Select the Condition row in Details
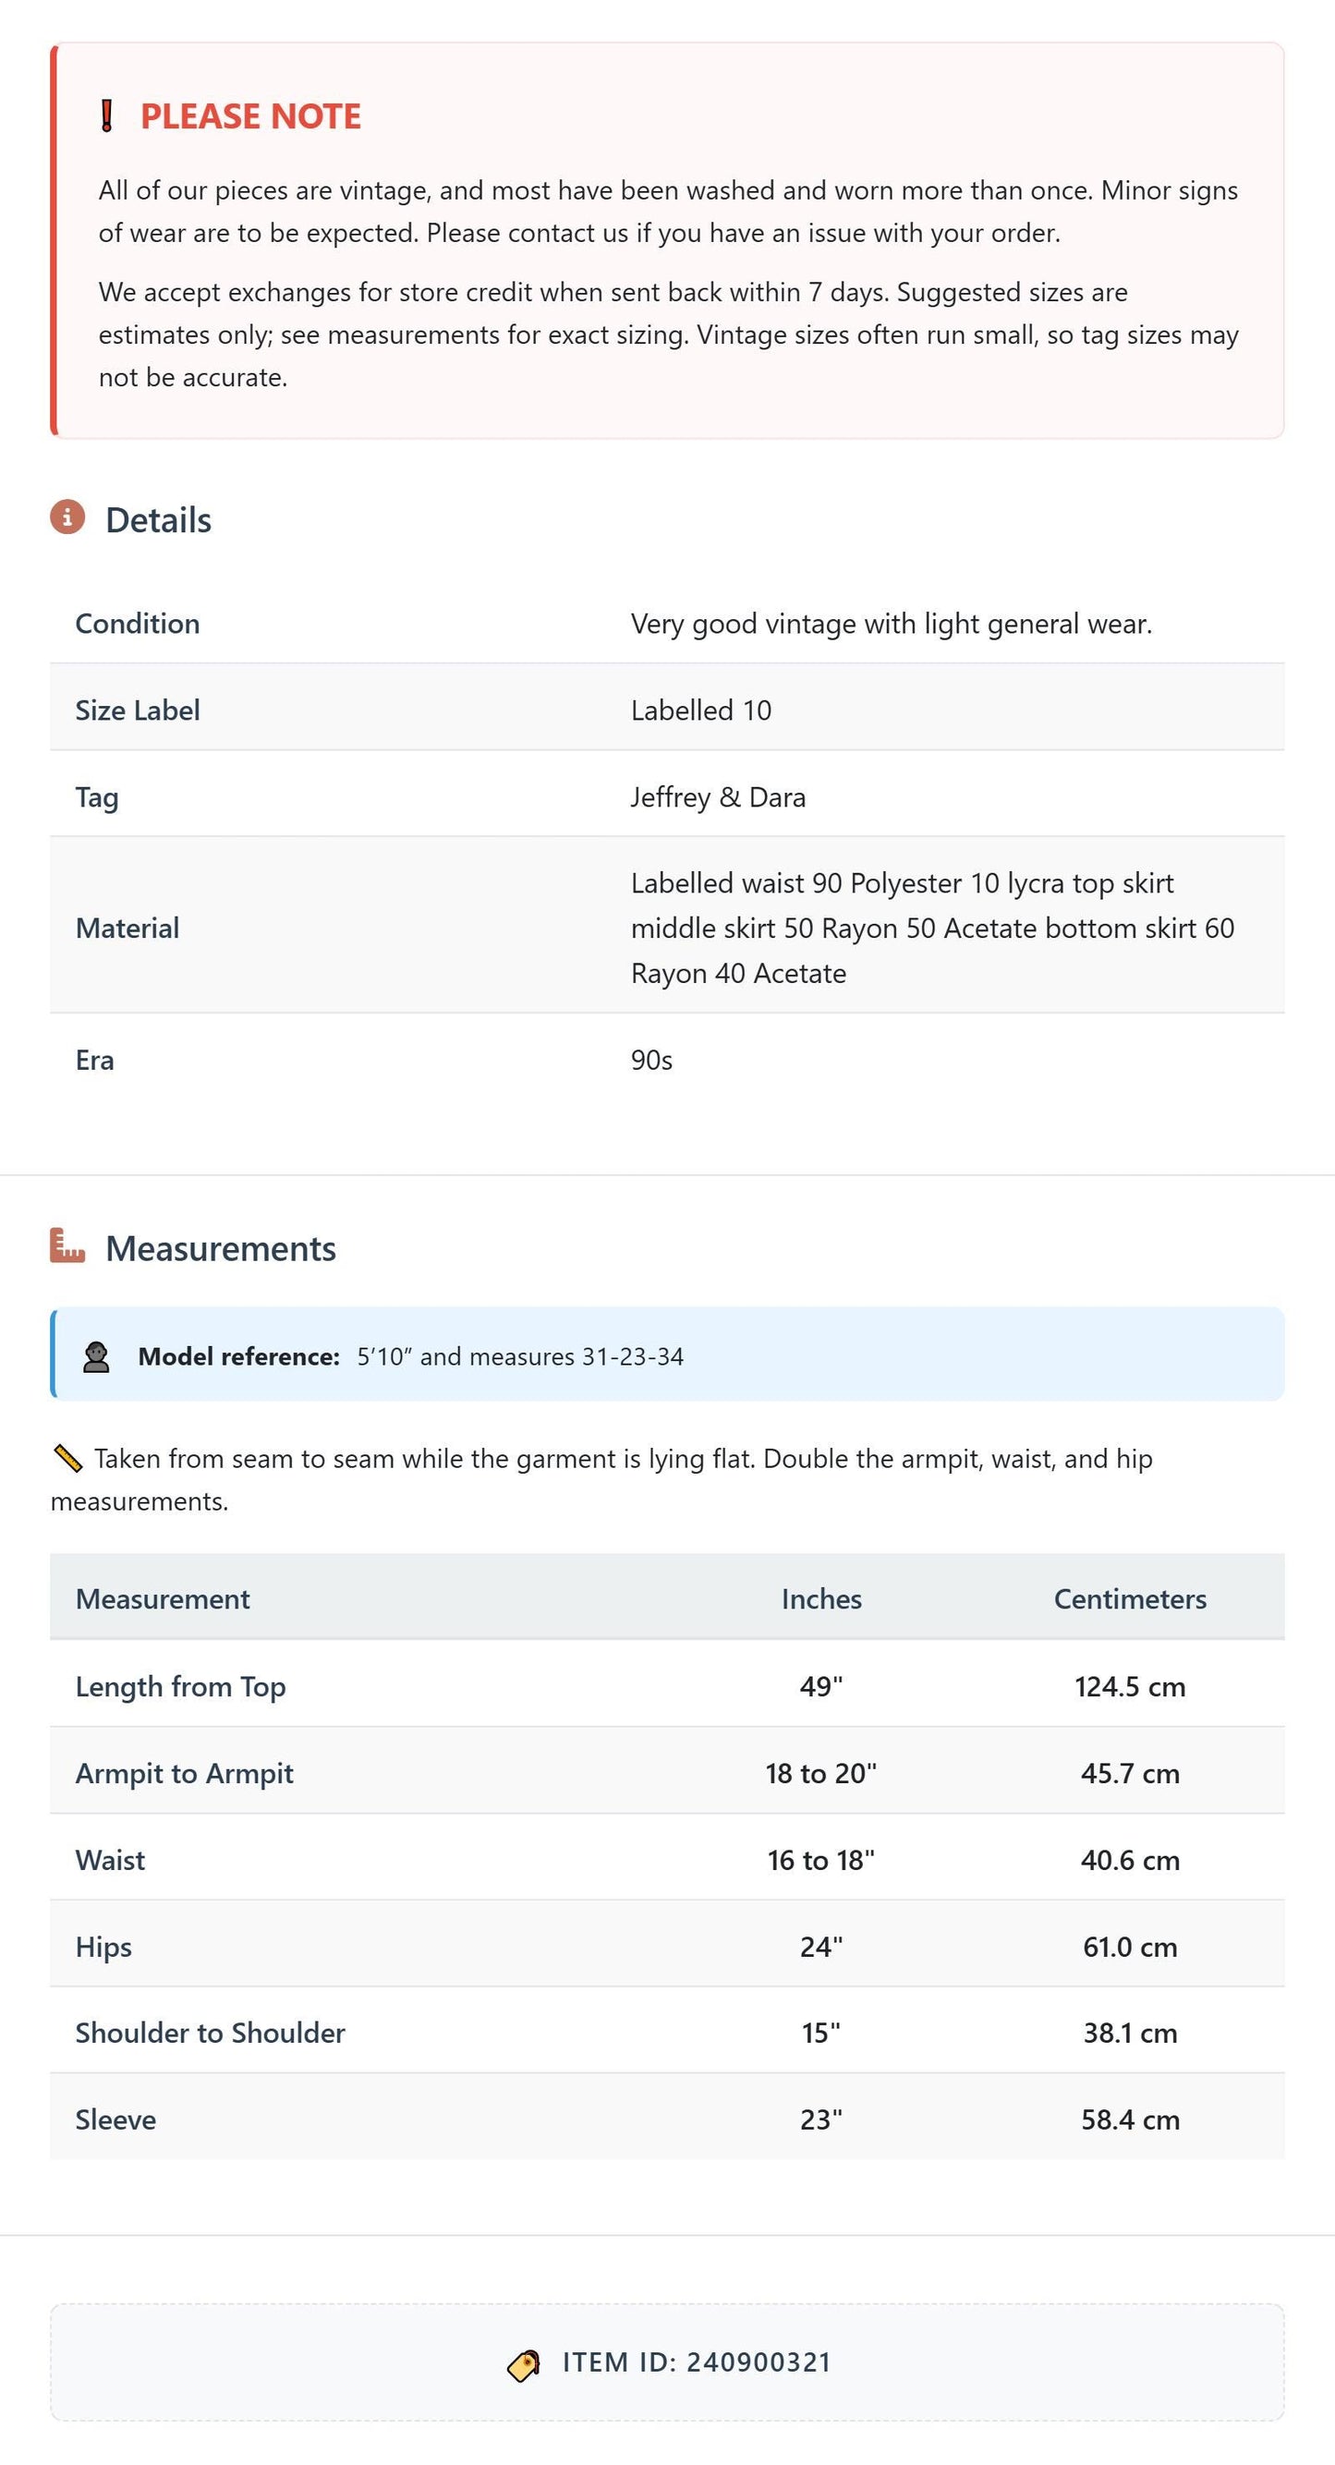Image resolution: width=1335 pixels, height=2465 pixels. point(667,624)
